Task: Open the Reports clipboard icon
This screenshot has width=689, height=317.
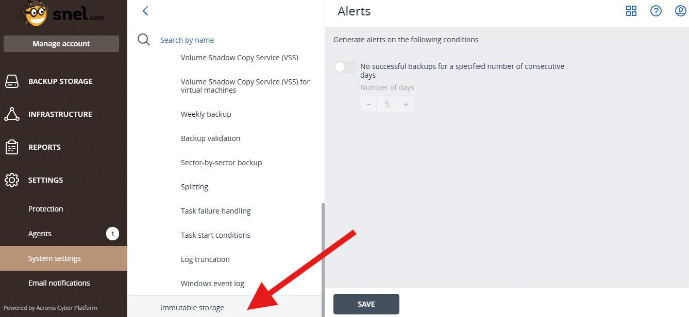Action: 12,147
